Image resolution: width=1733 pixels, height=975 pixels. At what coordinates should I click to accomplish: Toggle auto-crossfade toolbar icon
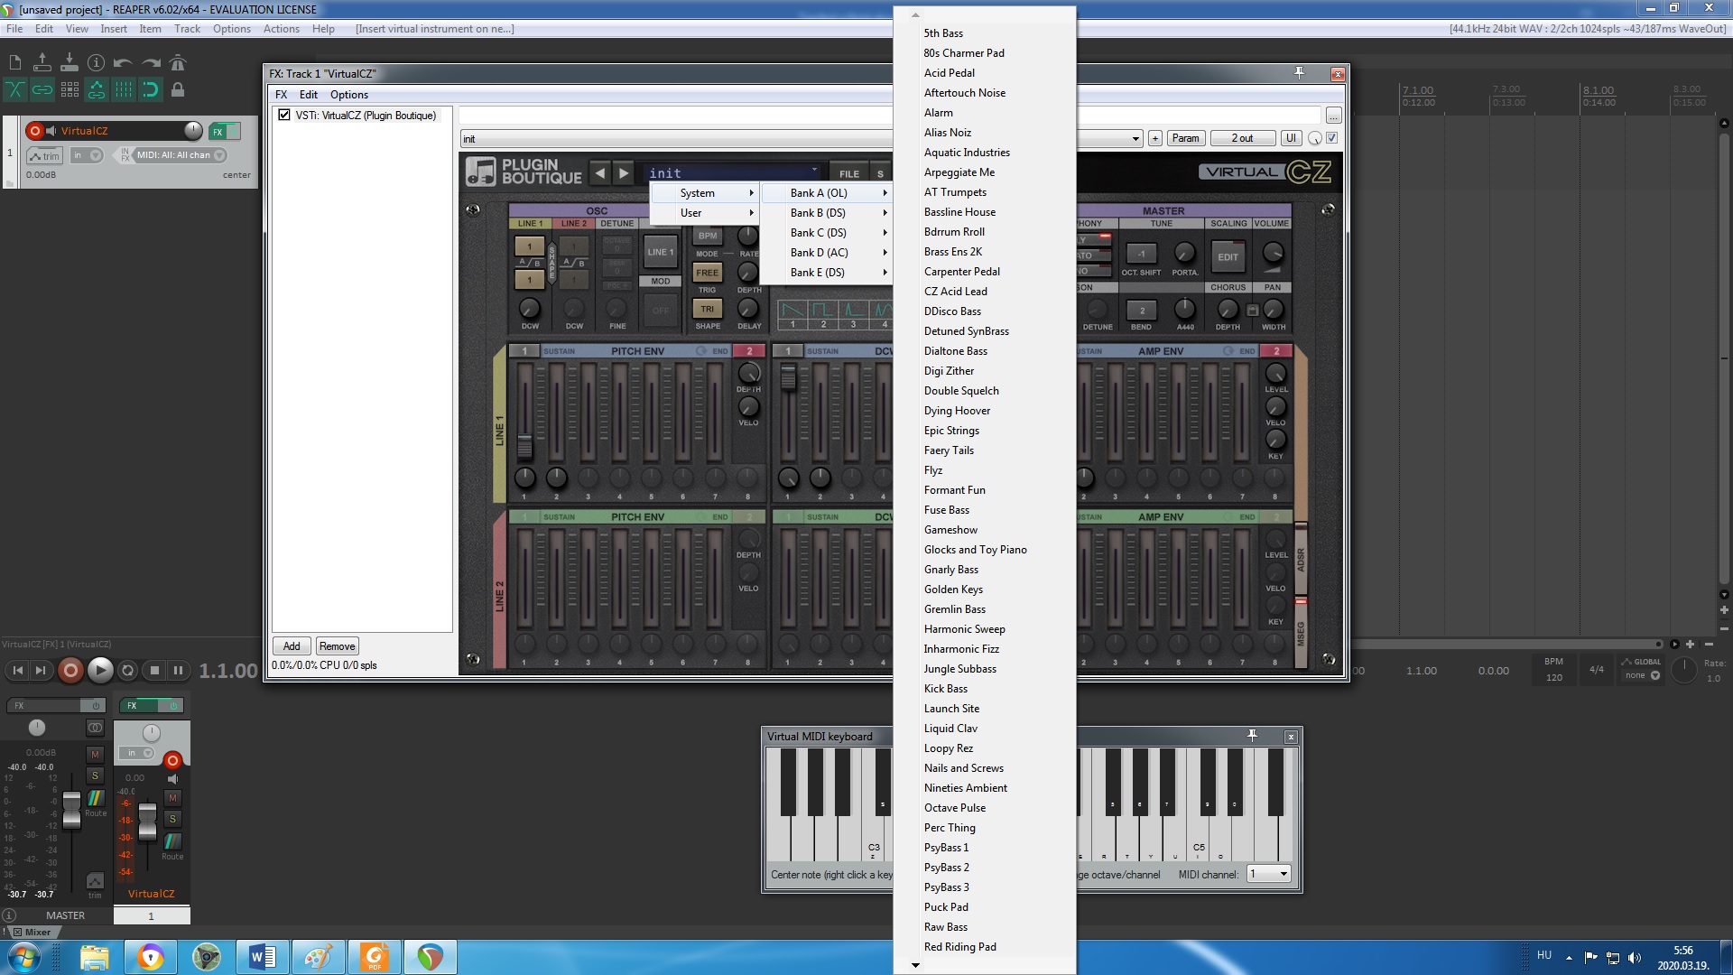pos(15,89)
